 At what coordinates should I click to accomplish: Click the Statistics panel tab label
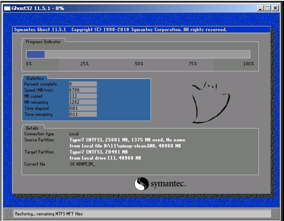tap(35, 78)
